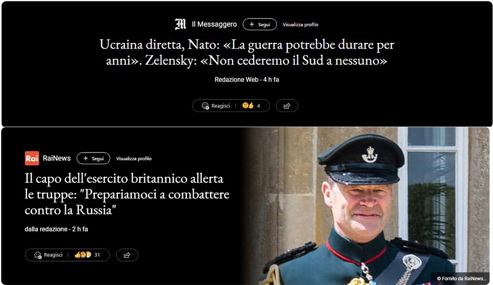Open the Ucraina diretta Nato headline
This screenshot has height=285, width=493.
pos(247,52)
